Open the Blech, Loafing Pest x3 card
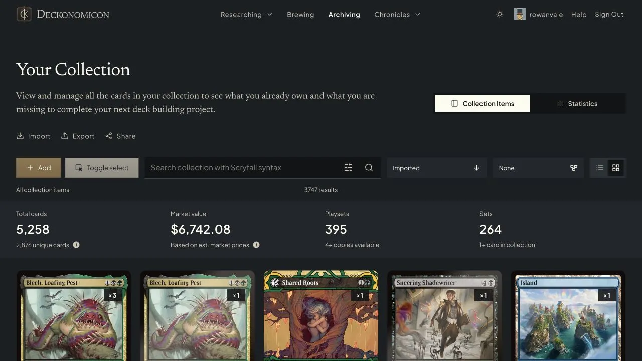Image resolution: width=642 pixels, height=361 pixels. [74, 316]
